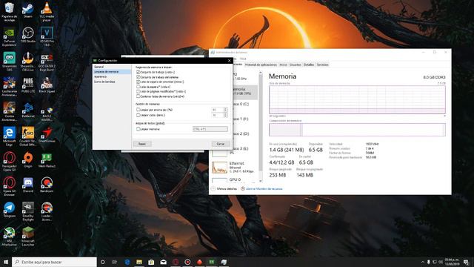Open File Explorer from the taskbar
The image size is (474, 267).
pyautogui.click(x=139, y=262)
